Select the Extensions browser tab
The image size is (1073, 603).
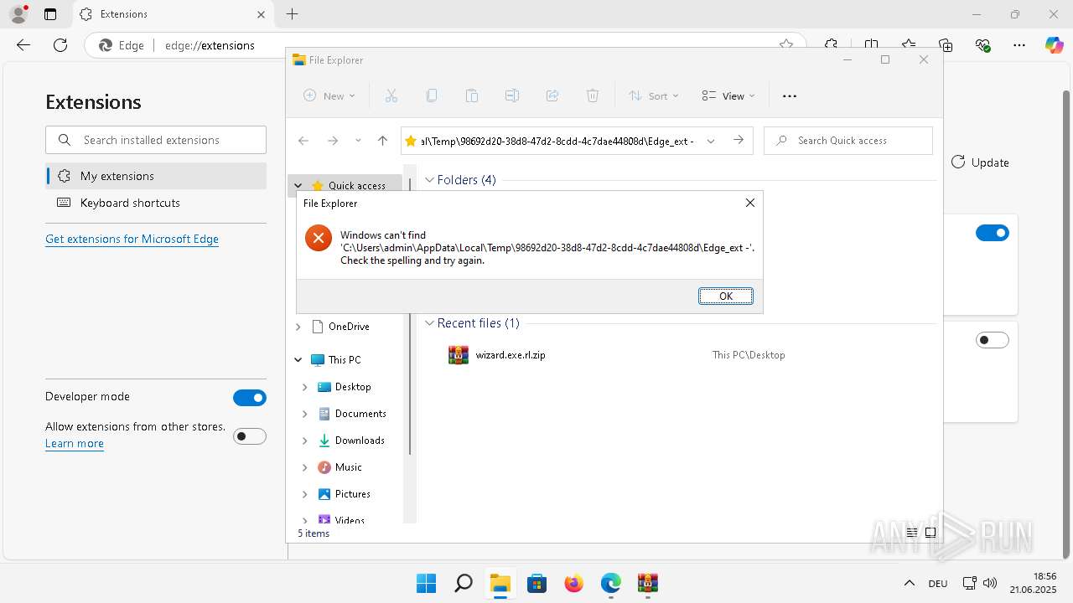(172, 14)
